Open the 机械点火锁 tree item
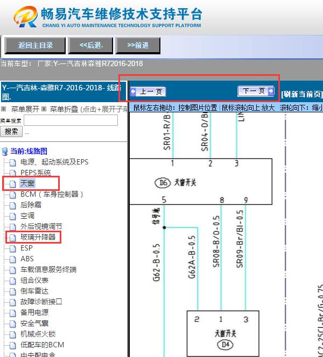 point(38,334)
